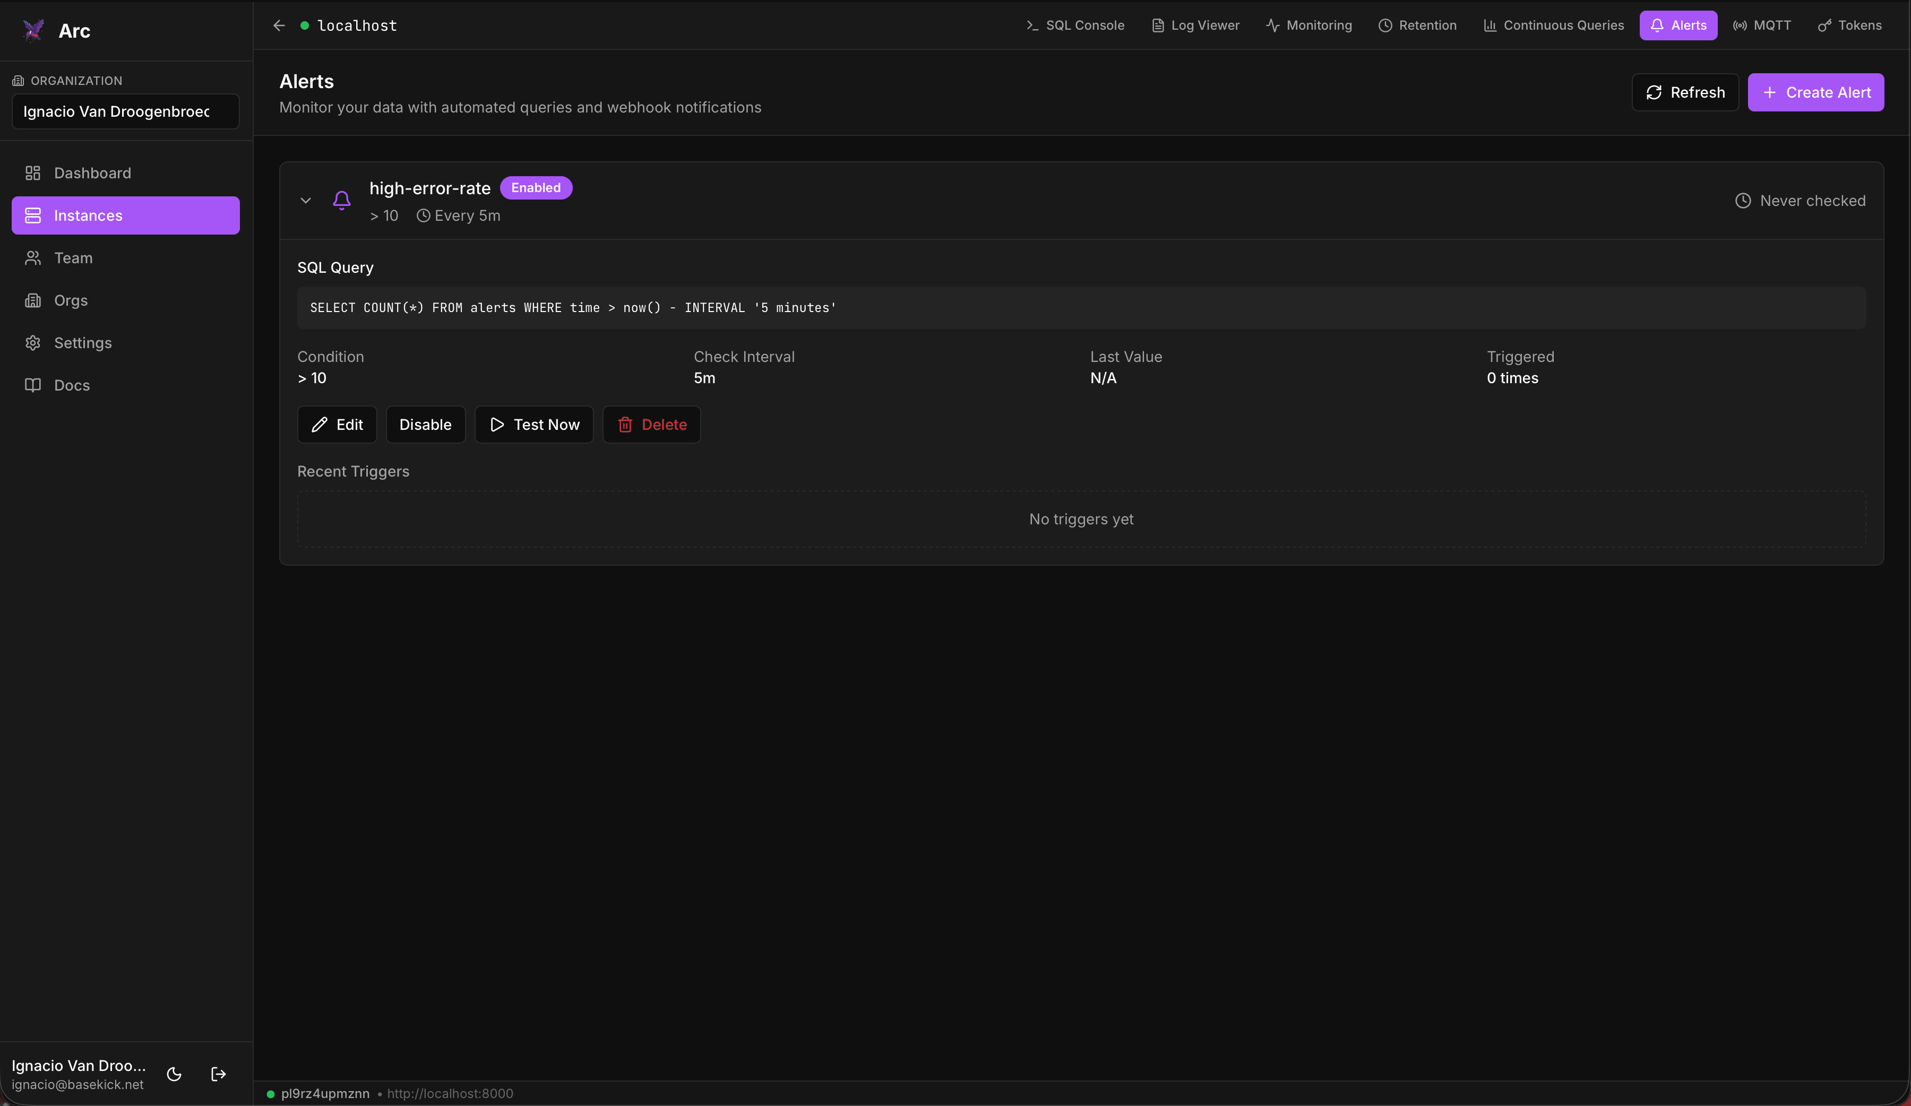Click the Docs book icon
Screen dimensions: 1911x1106
point(32,385)
